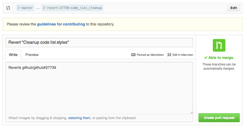Select the revert-27739-code_list_cleanup branch
Viewport: 245px width, 128px height.
pos(72,8)
